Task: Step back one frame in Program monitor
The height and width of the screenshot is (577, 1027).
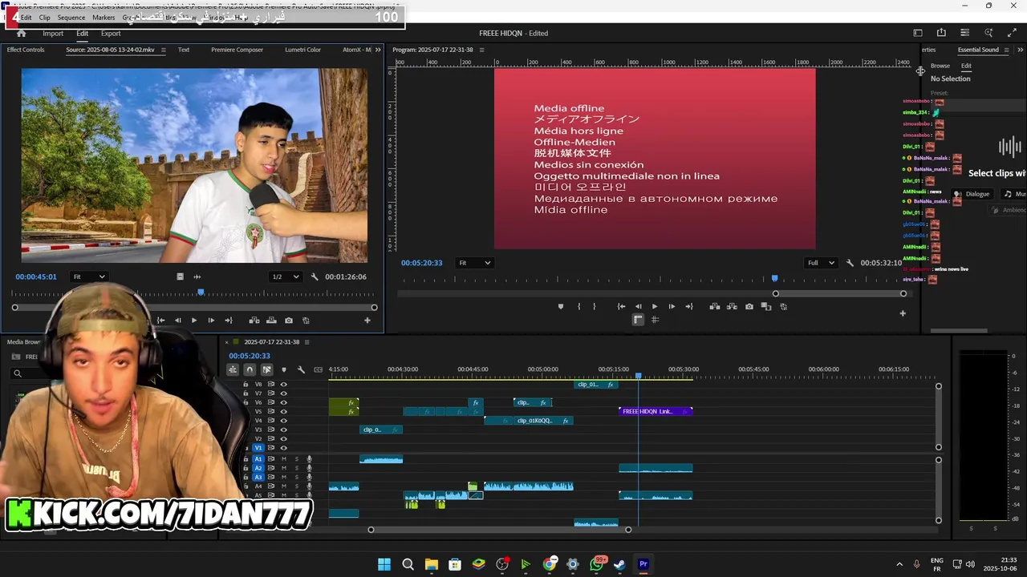Action: coord(639,306)
